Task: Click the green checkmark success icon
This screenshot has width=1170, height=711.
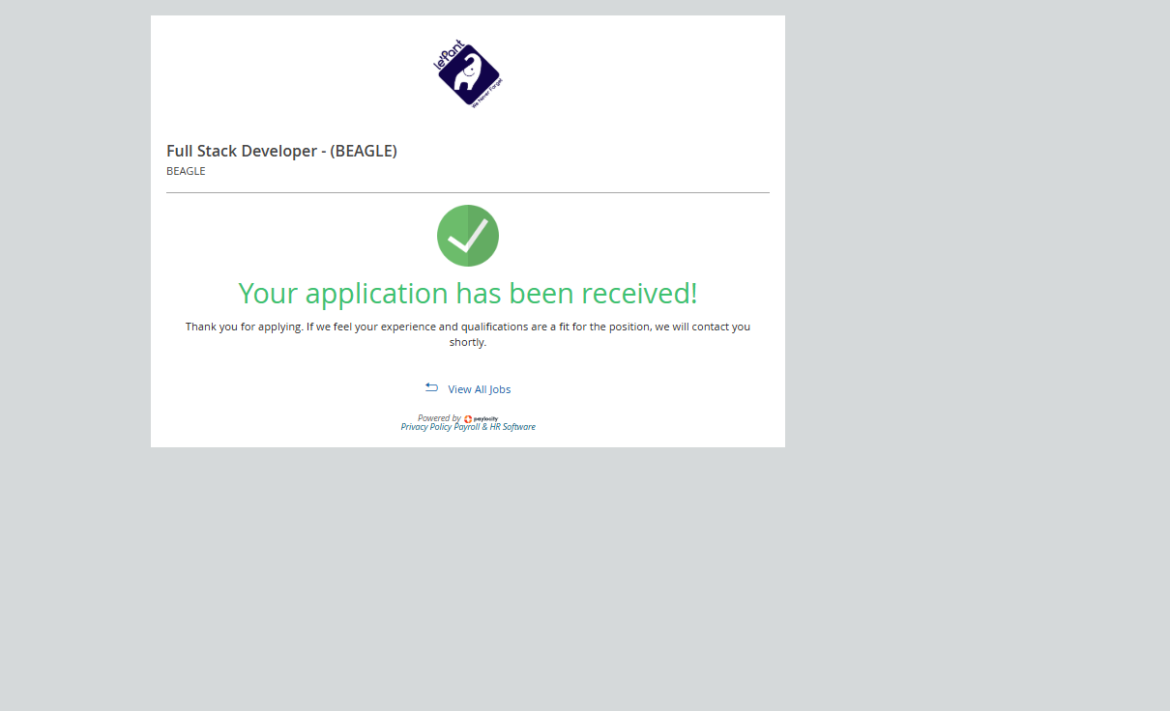Action: tap(468, 236)
